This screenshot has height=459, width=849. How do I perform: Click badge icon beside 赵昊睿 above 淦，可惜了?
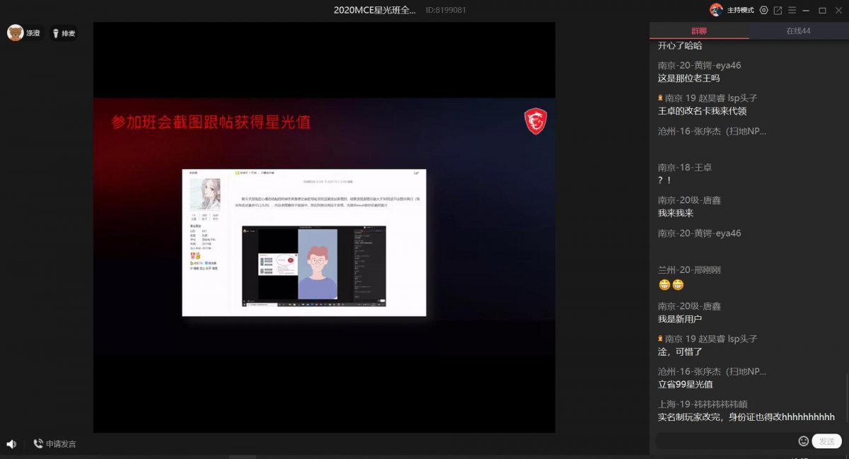pos(661,339)
